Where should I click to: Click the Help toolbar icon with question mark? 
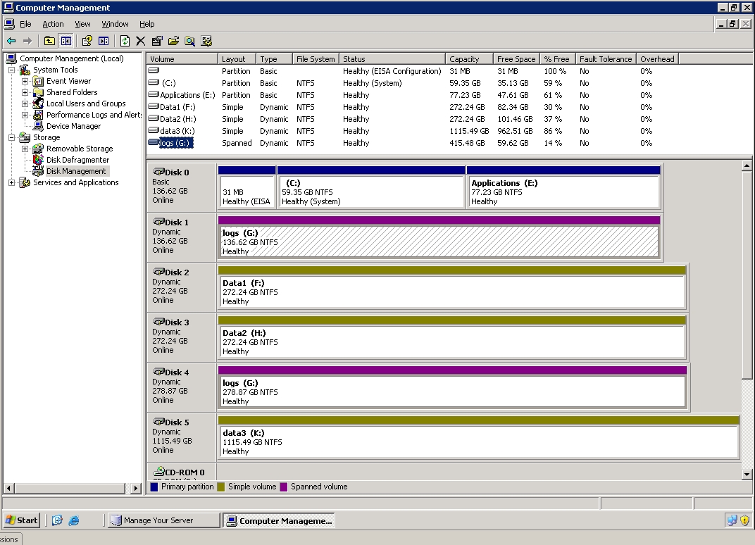click(x=87, y=42)
